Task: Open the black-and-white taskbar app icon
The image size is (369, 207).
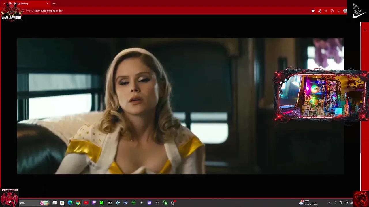Action: click(x=110, y=203)
